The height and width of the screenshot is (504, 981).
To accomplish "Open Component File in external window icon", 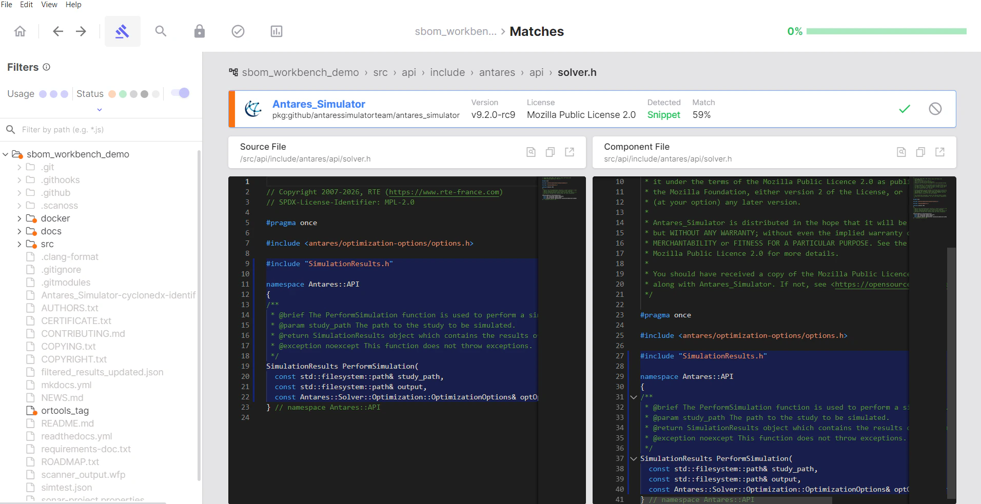I will (940, 152).
